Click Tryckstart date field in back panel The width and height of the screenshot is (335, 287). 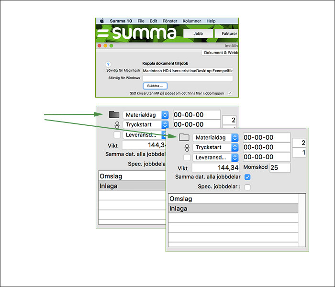pyautogui.click(x=197, y=124)
